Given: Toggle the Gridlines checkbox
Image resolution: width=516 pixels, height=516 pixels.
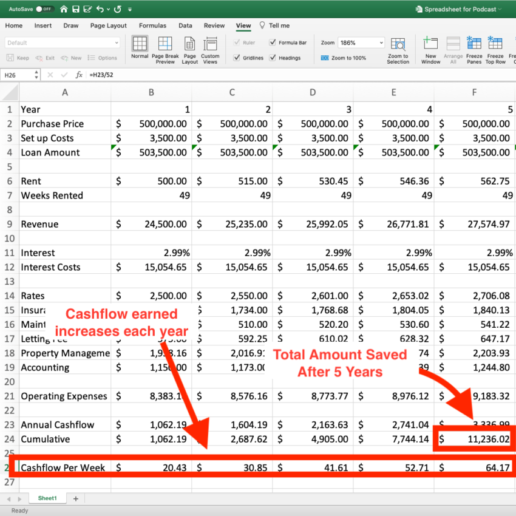Looking at the screenshot, I should tap(237, 58).
